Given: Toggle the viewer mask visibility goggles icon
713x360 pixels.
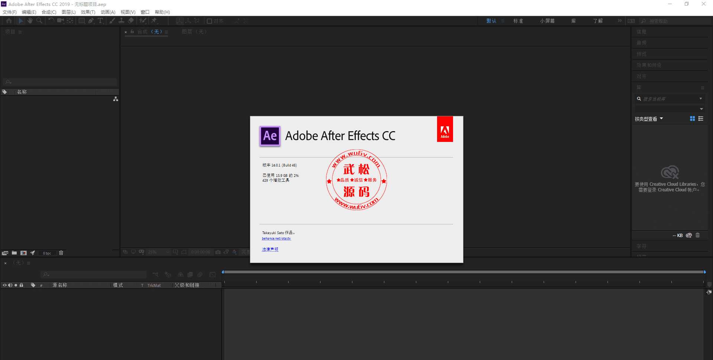Looking at the screenshot, I should 141,252.
